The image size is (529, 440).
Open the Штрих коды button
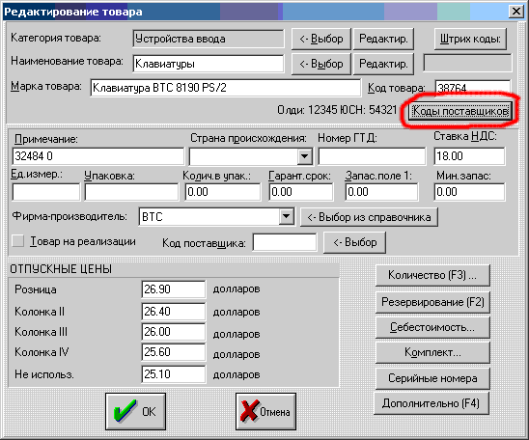pos(470,39)
